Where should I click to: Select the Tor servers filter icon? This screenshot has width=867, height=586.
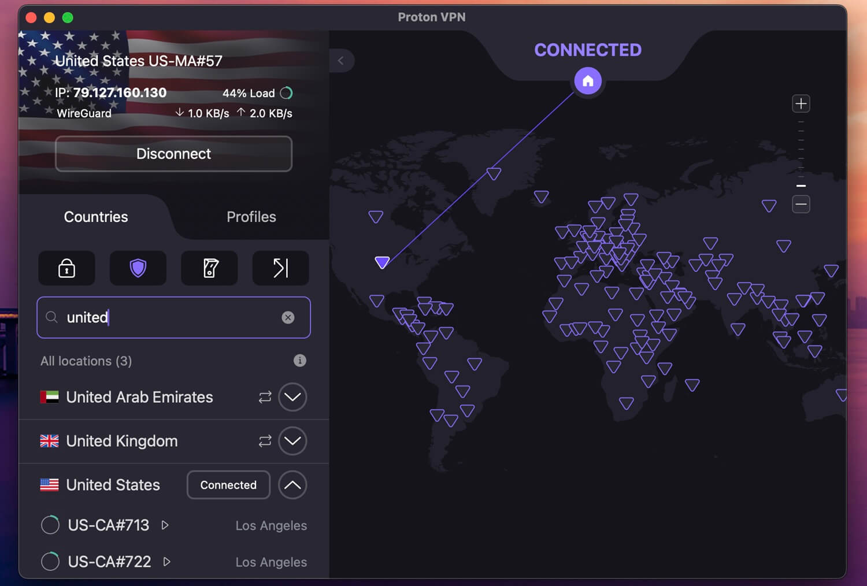point(209,268)
